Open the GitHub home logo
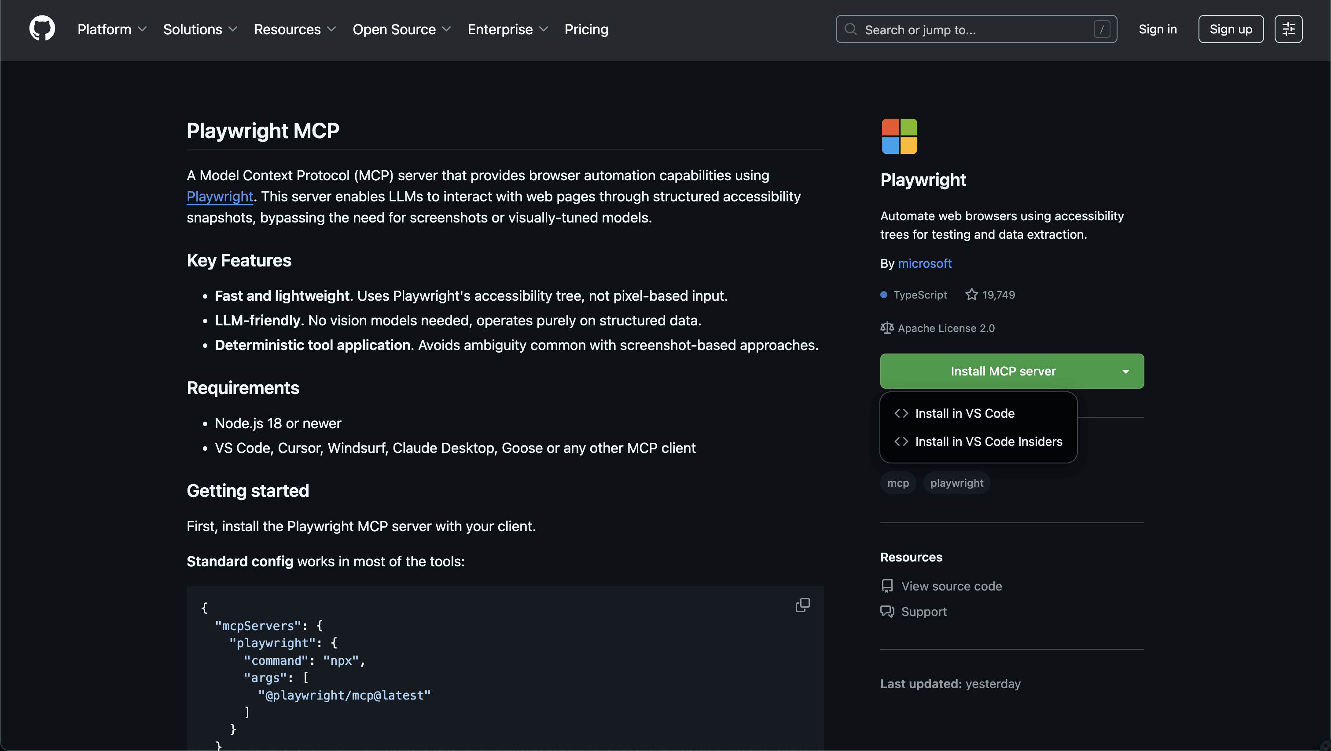 pos(42,29)
